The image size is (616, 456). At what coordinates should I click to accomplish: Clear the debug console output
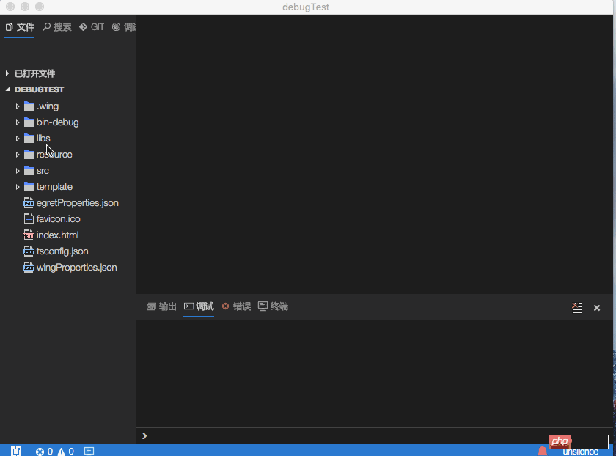click(576, 307)
